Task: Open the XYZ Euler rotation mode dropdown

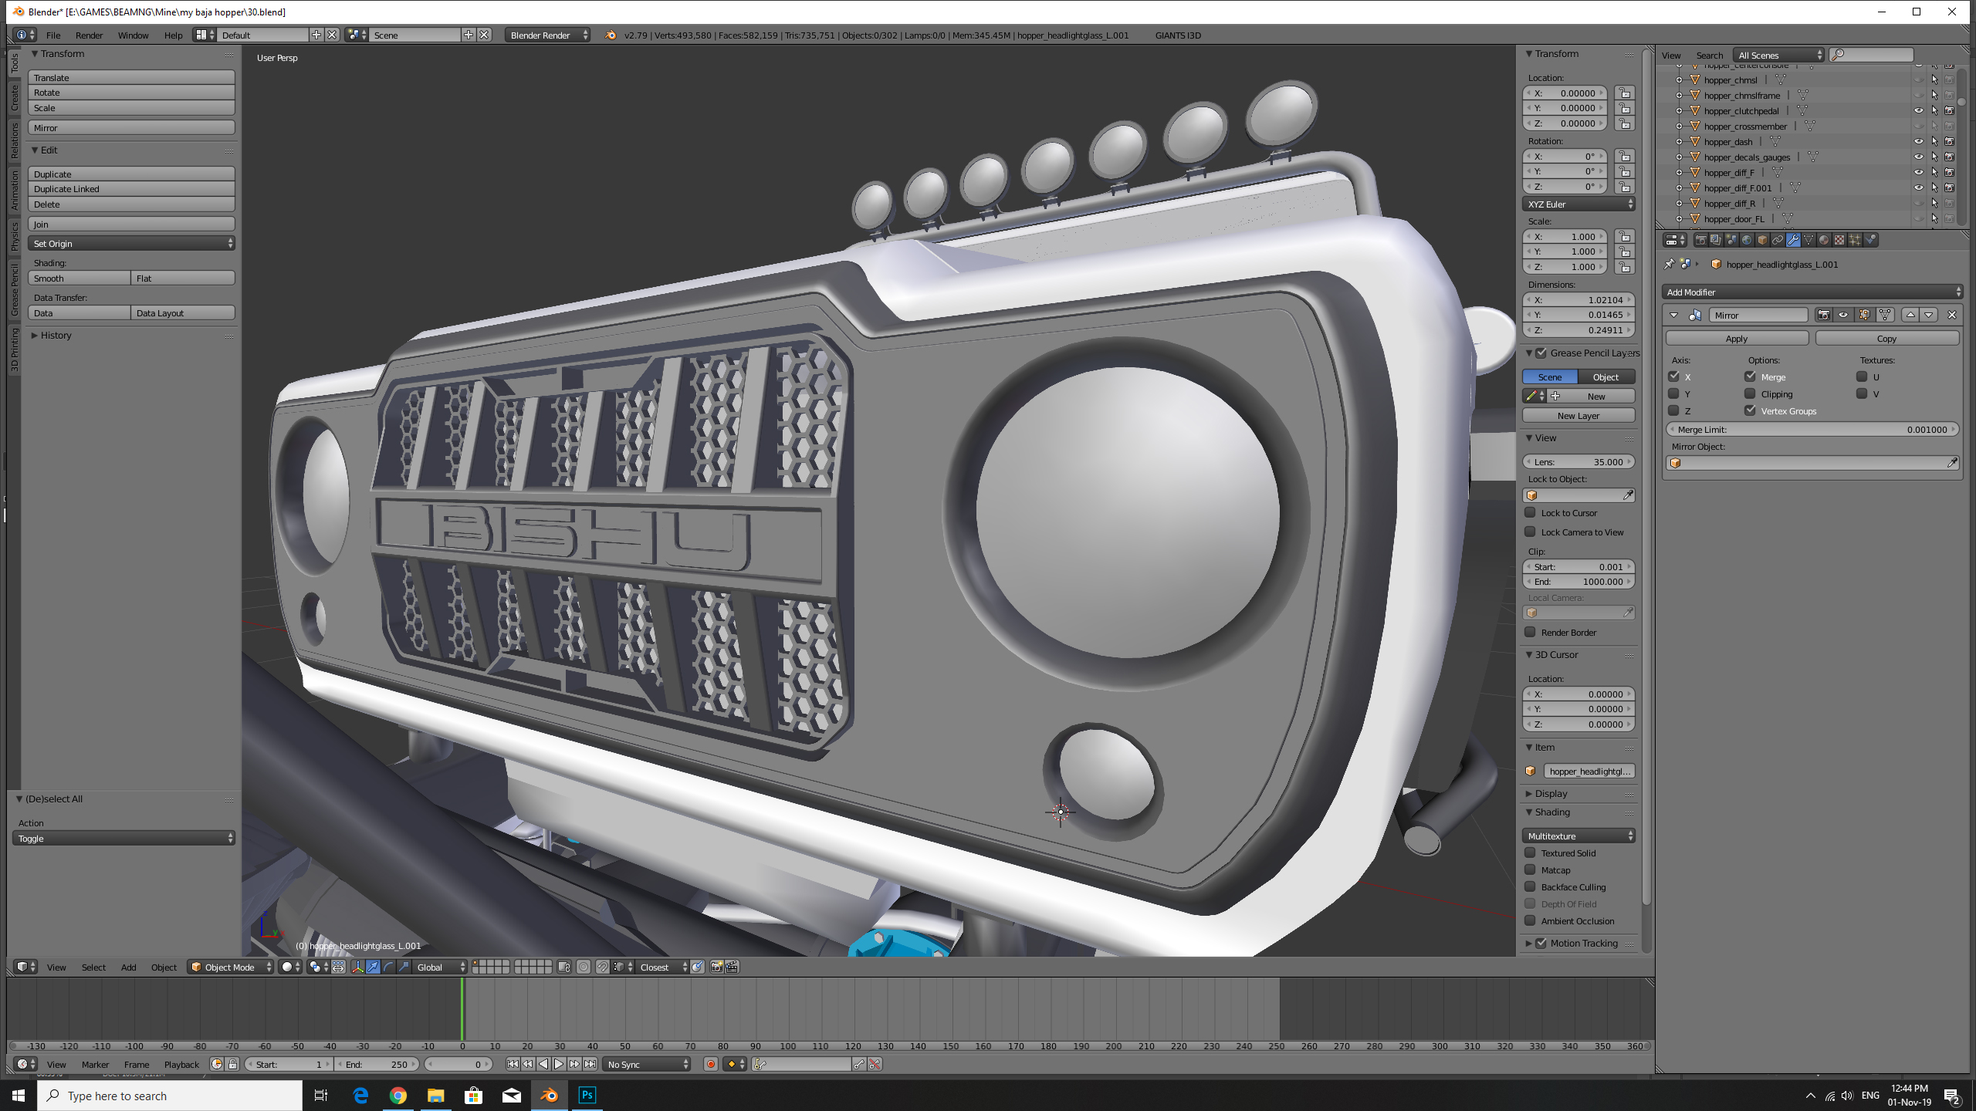Action: pos(1578,204)
